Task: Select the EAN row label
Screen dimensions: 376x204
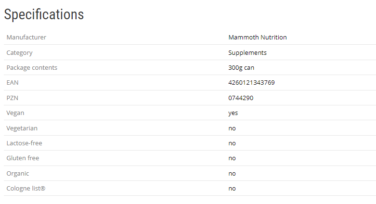Action: (x=13, y=82)
